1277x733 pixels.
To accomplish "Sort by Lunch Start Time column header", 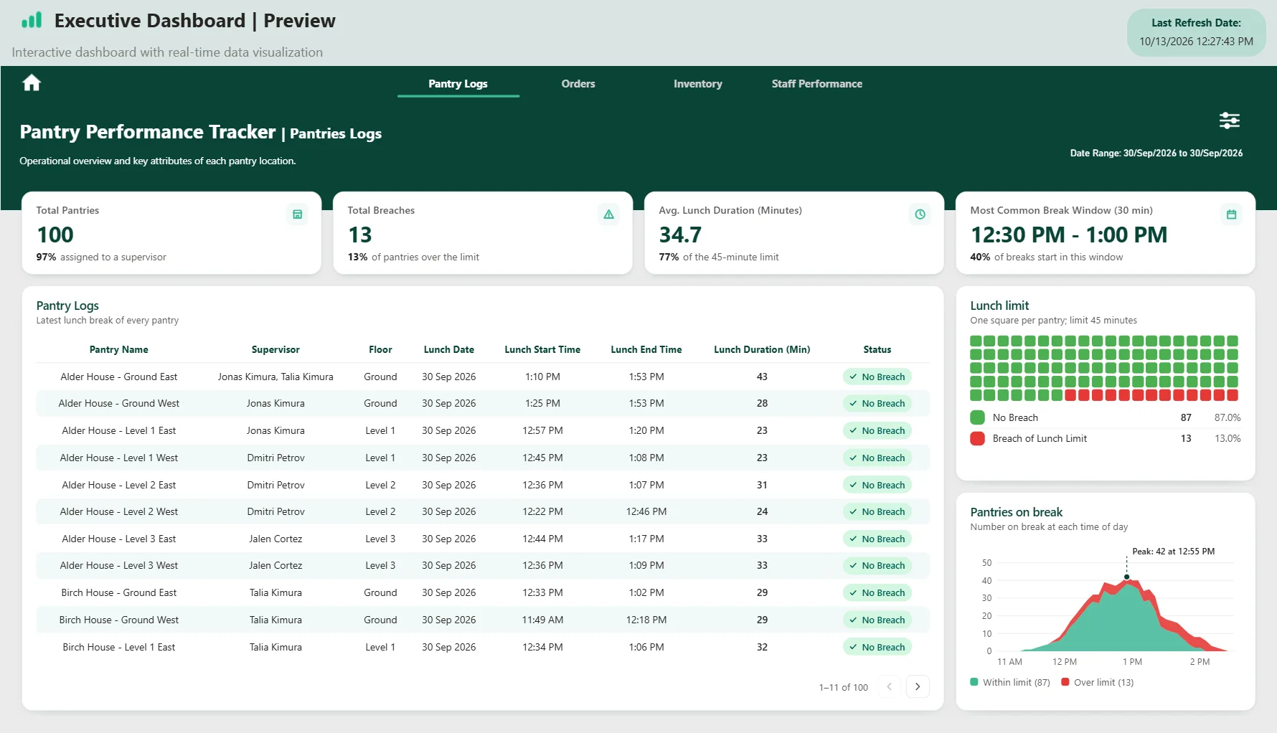I will 542,349.
